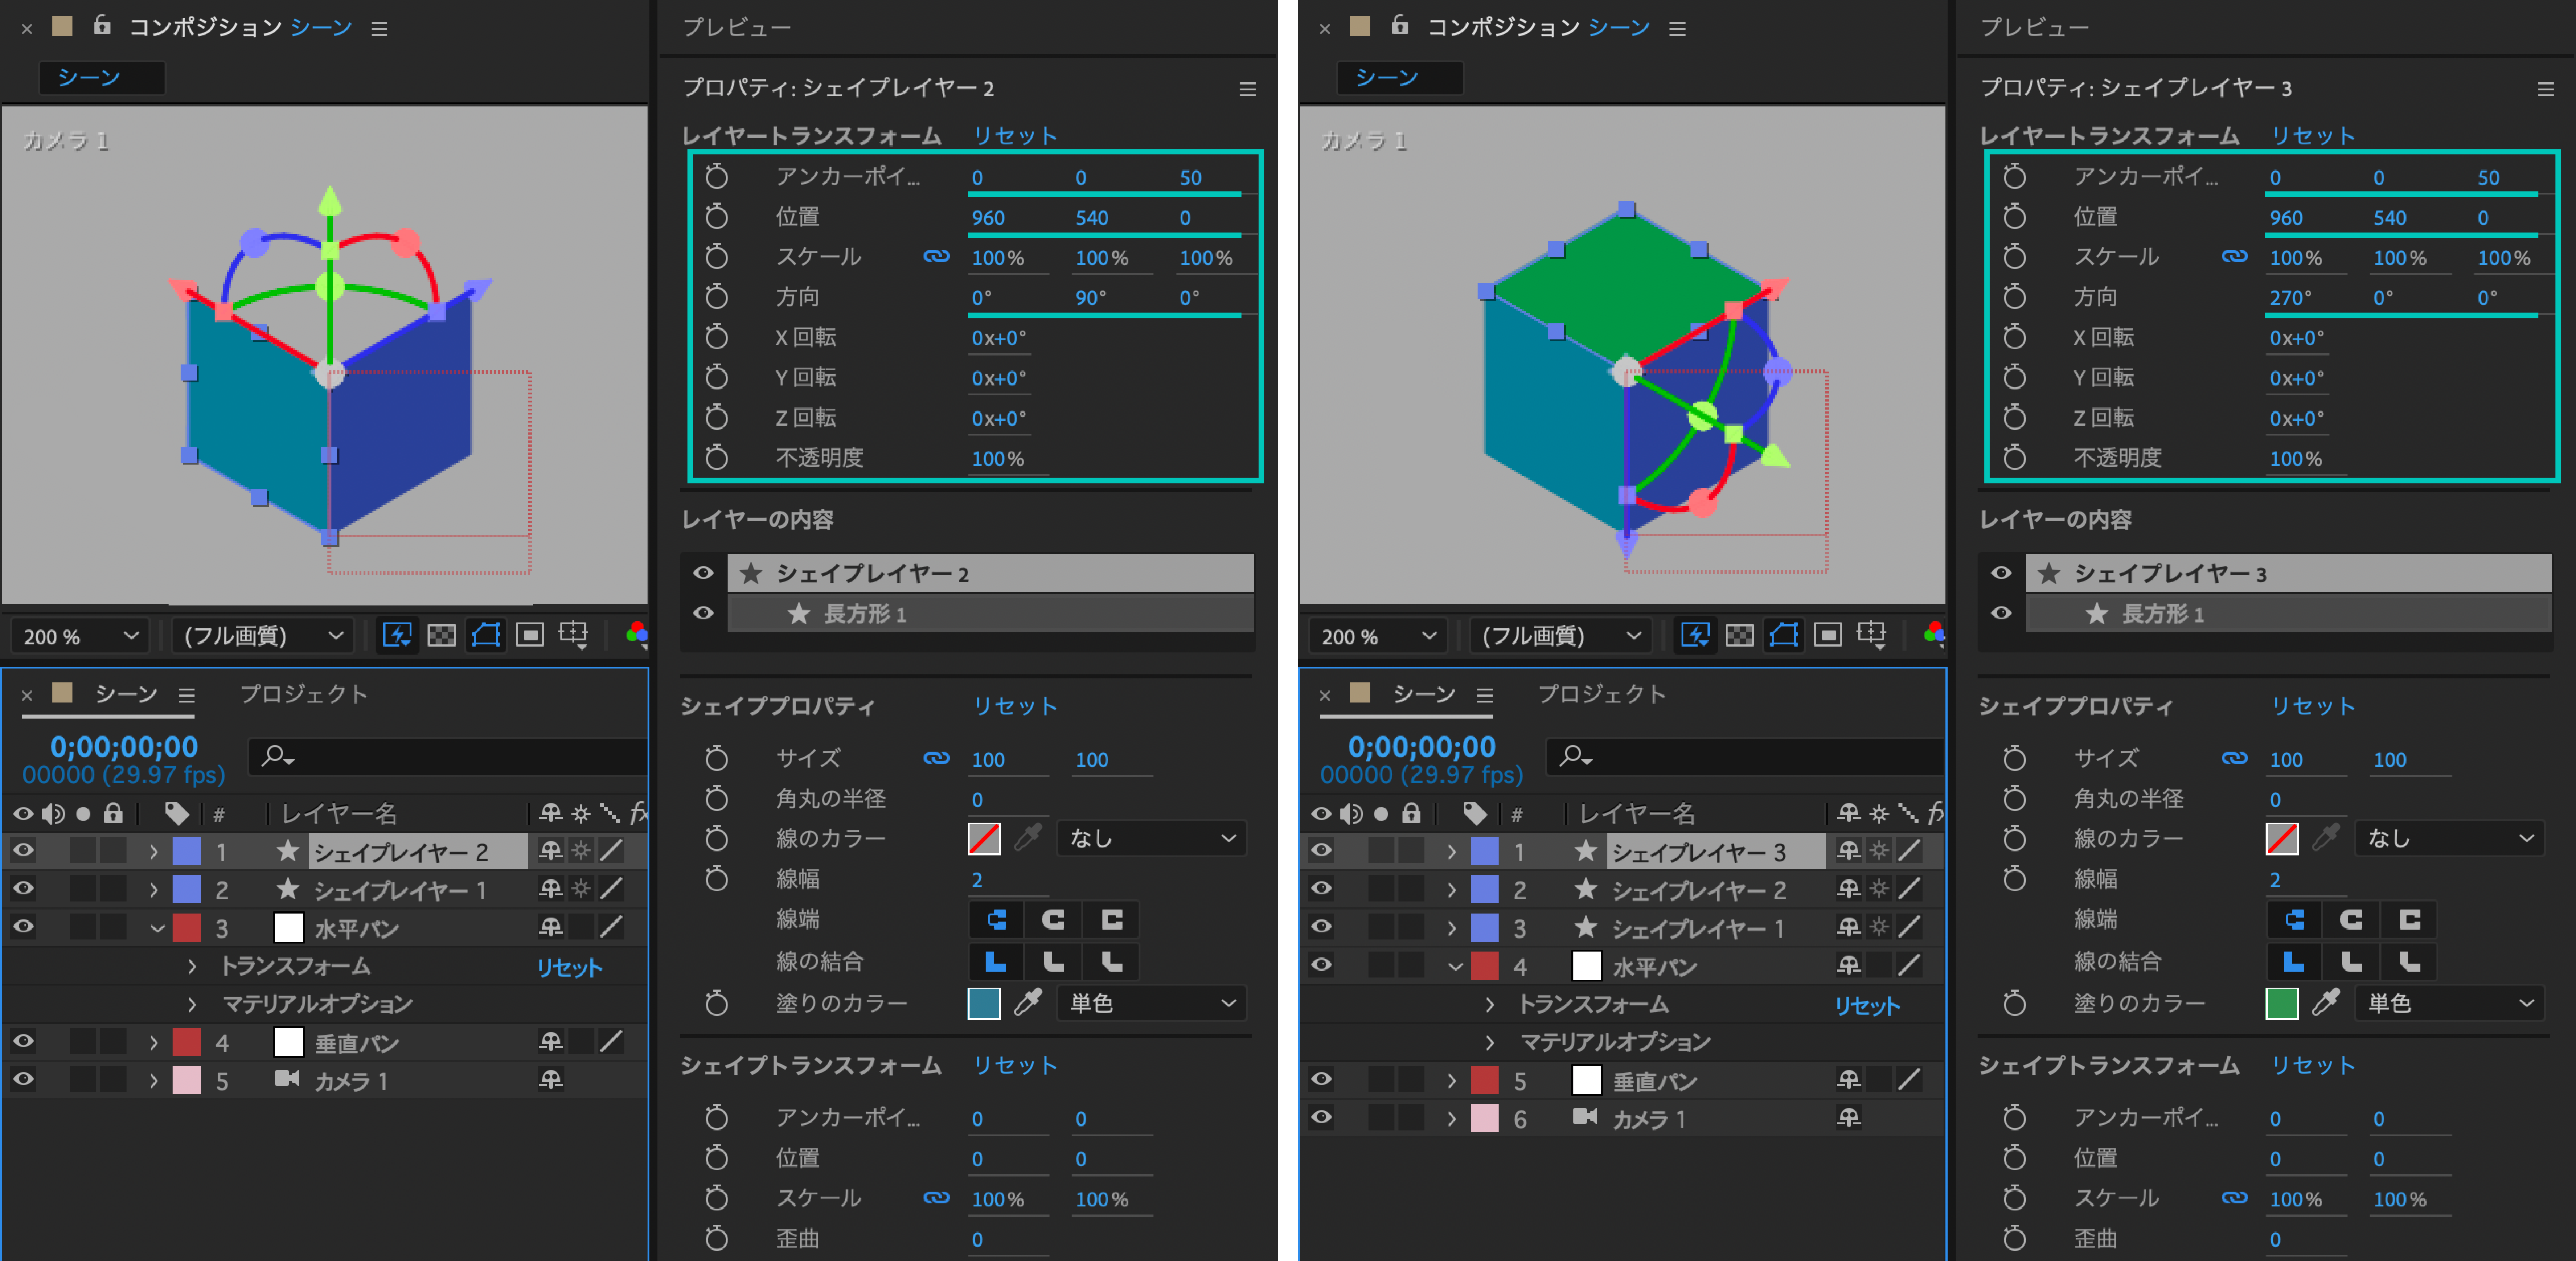Open stroke type なし dropdown in left panel
Image resolution: width=2576 pixels, height=1261 pixels.
click(x=1152, y=838)
